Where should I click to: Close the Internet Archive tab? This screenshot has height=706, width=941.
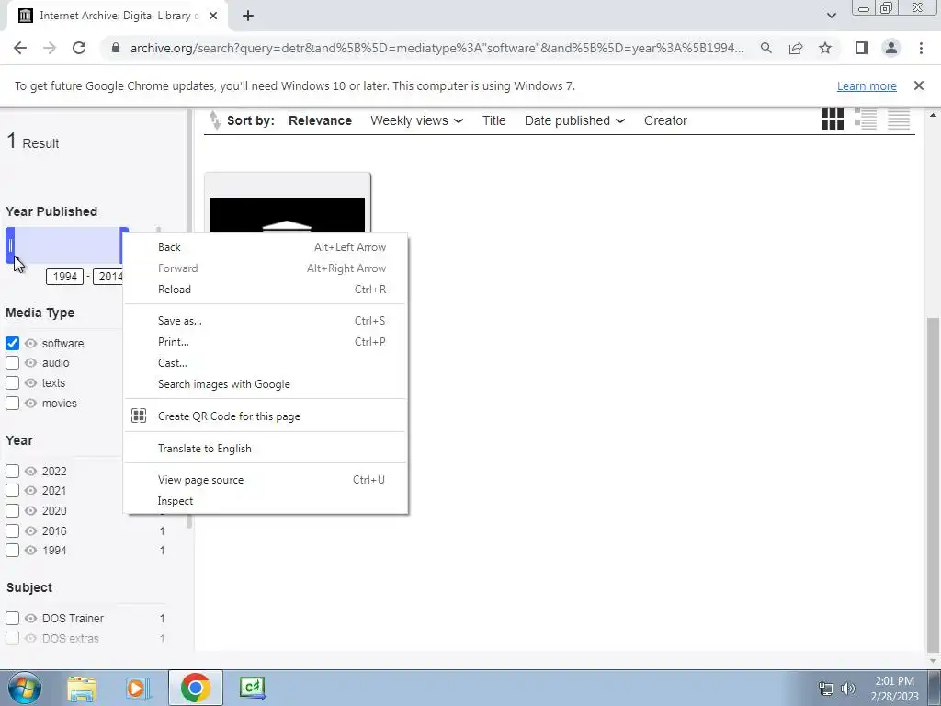point(213,16)
